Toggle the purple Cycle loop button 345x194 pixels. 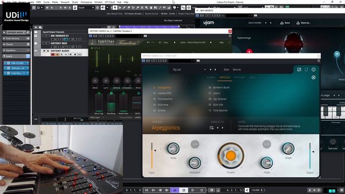click(x=175, y=190)
